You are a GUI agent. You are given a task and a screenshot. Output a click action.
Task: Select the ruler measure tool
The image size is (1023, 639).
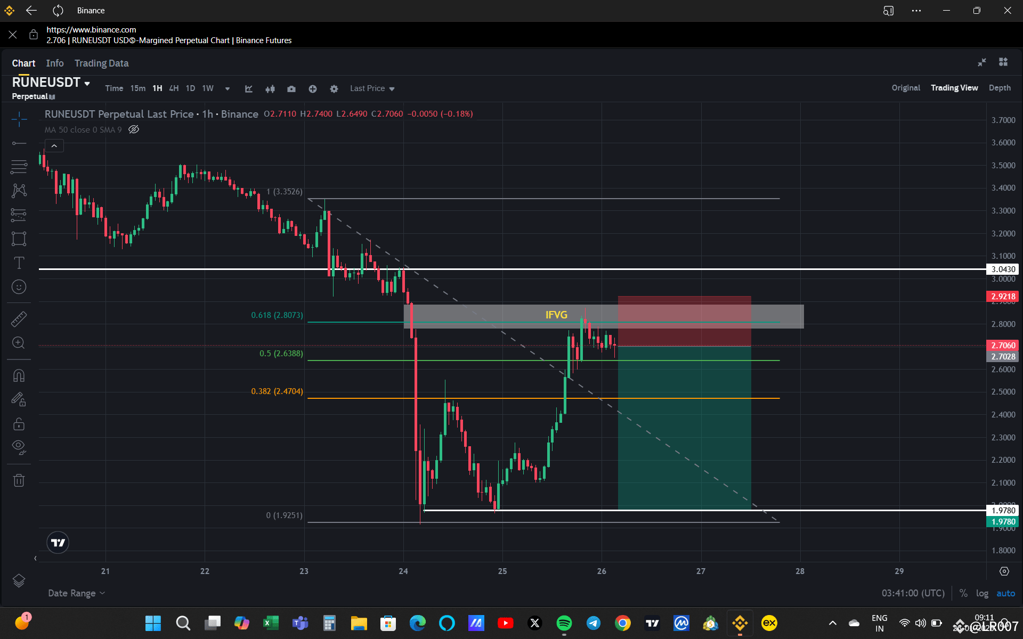tap(19, 319)
